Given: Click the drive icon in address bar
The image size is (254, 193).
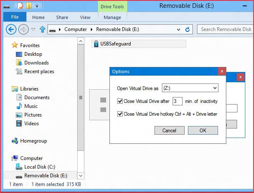Looking at the screenshot, I should click(52, 30).
